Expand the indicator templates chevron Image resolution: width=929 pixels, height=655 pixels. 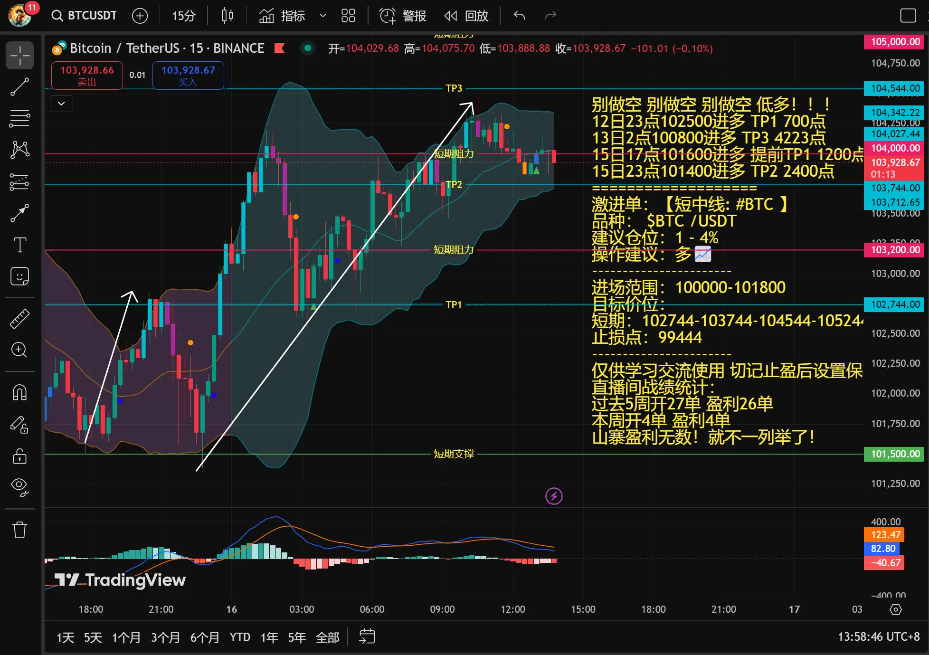coord(323,16)
